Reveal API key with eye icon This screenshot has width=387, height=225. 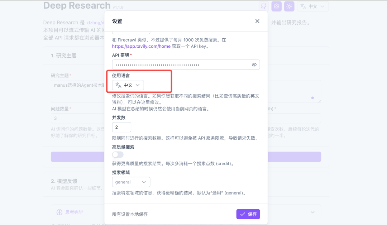click(x=254, y=64)
